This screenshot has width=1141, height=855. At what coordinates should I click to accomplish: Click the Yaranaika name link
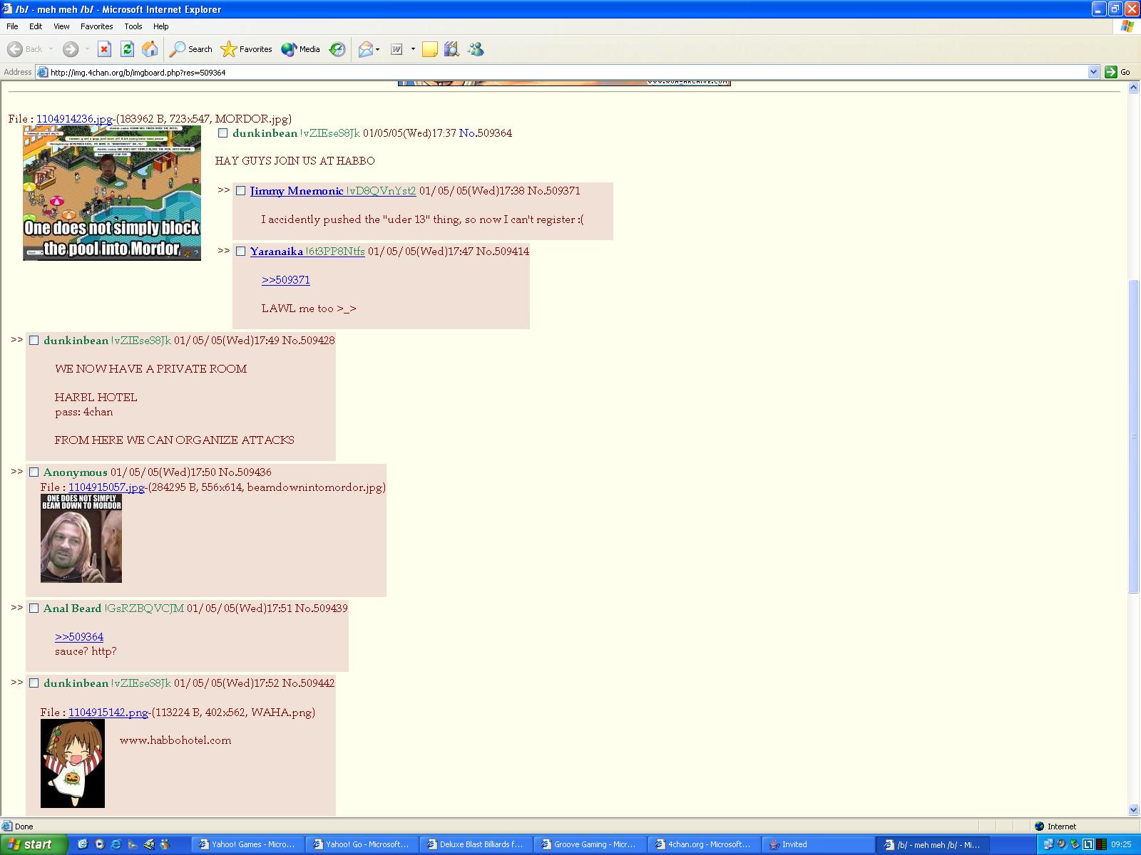pyautogui.click(x=277, y=252)
